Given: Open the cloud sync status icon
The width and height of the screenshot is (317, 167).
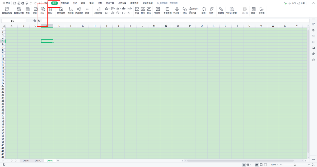Looking at the screenshot, I should point(285,3).
